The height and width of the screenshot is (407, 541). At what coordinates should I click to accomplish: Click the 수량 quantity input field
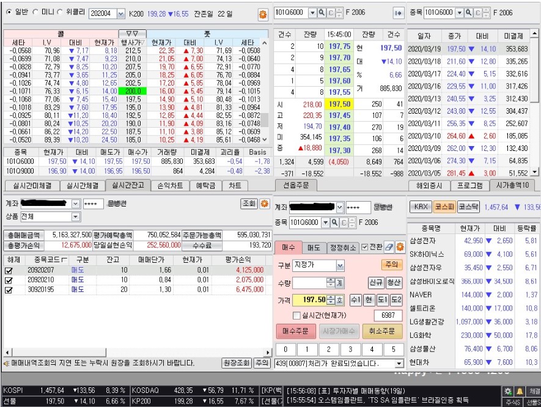(x=309, y=283)
